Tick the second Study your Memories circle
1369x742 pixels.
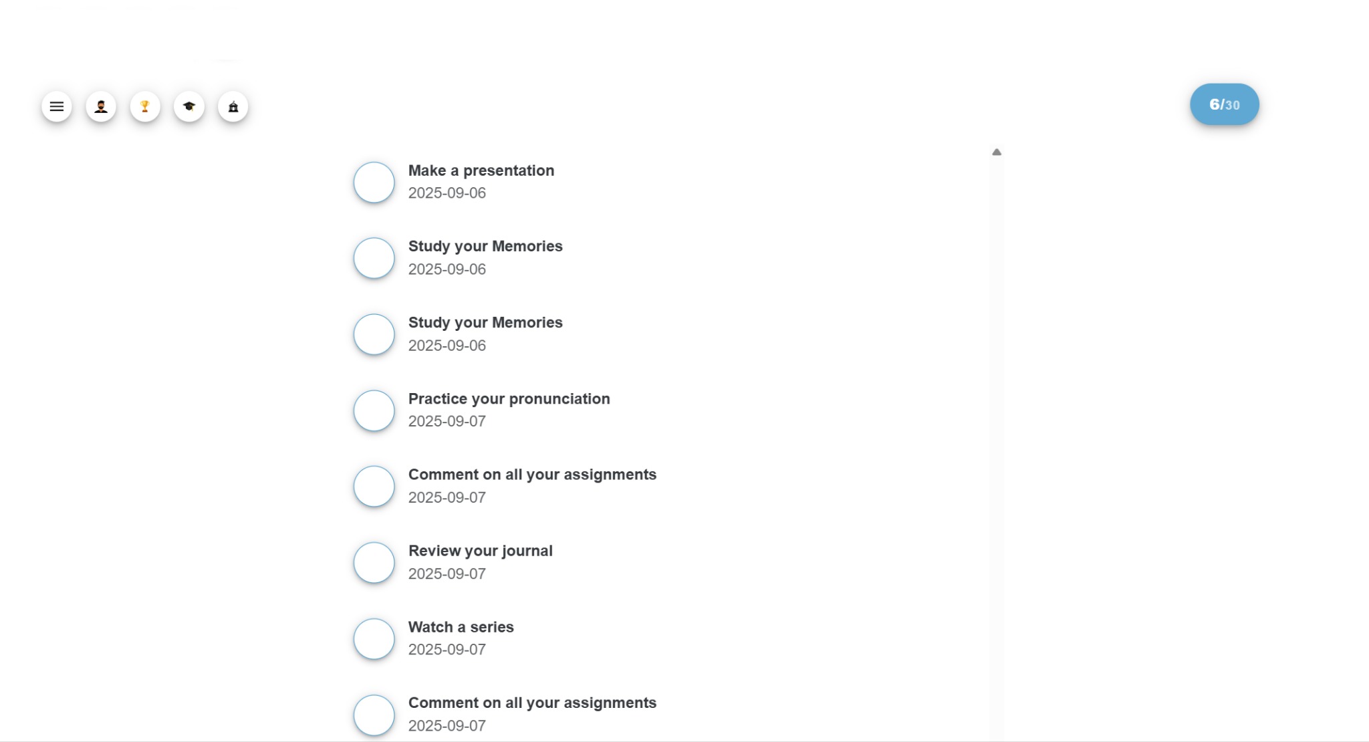point(374,334)
